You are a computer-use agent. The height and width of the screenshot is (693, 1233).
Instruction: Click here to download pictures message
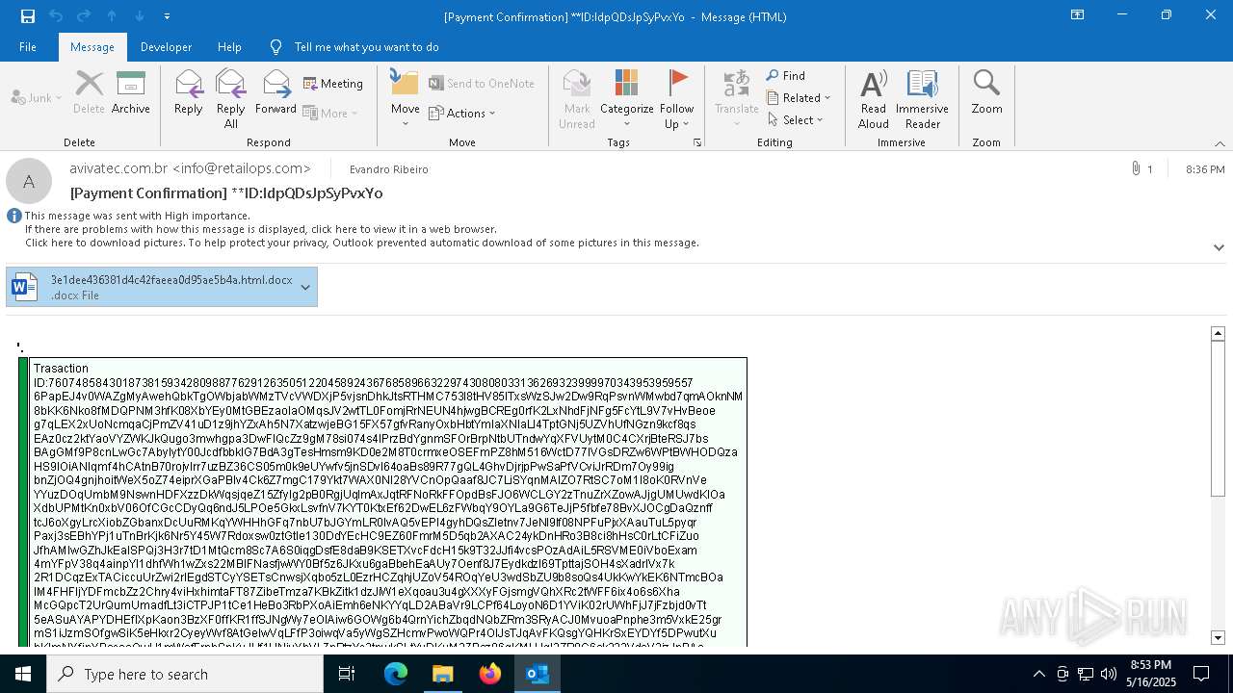[x=361, y=243]
